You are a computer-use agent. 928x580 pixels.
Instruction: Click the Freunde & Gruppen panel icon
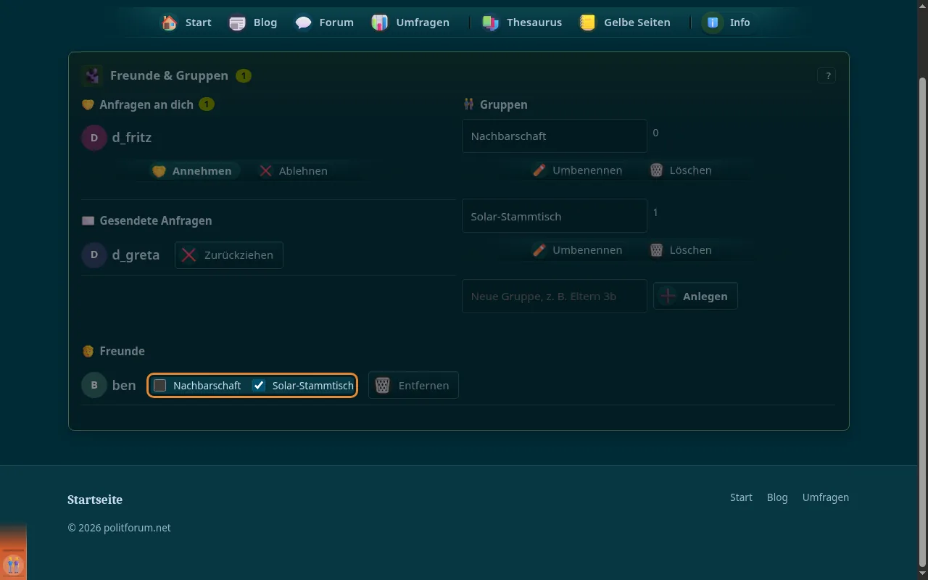[x=92, y=75]
